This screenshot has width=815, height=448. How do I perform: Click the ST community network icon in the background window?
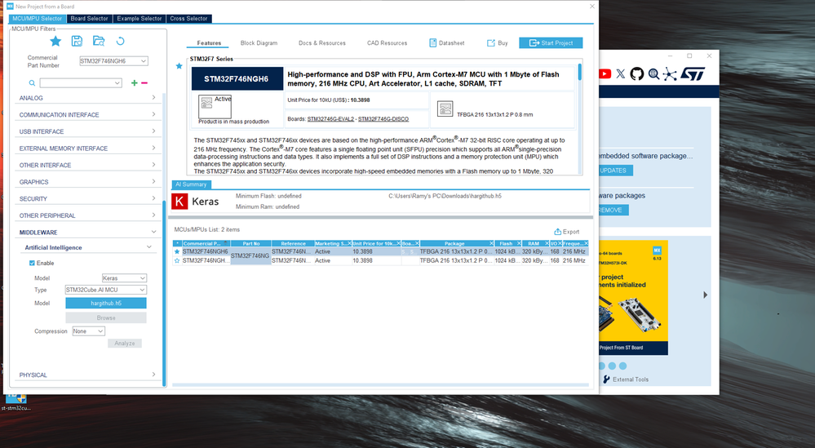[670, 73]
